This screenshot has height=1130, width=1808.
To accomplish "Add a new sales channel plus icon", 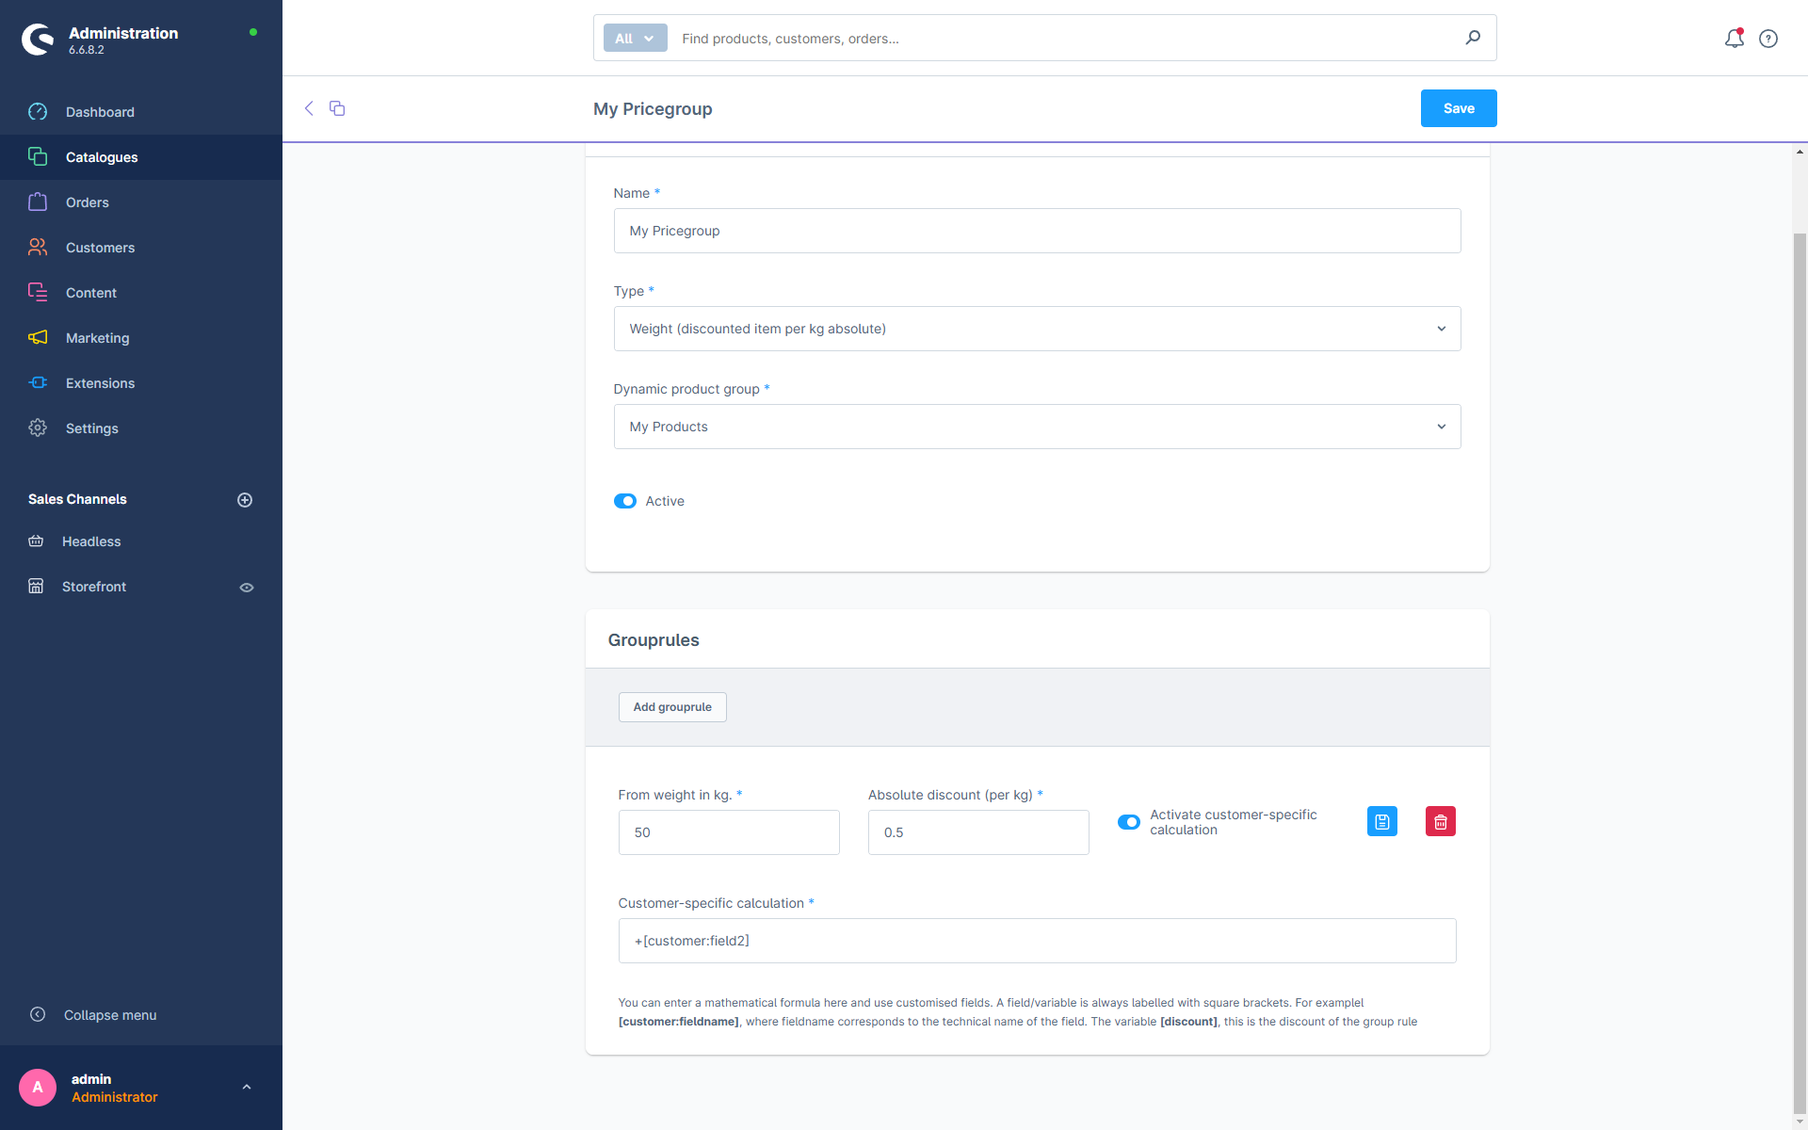I will pos(245,500).
